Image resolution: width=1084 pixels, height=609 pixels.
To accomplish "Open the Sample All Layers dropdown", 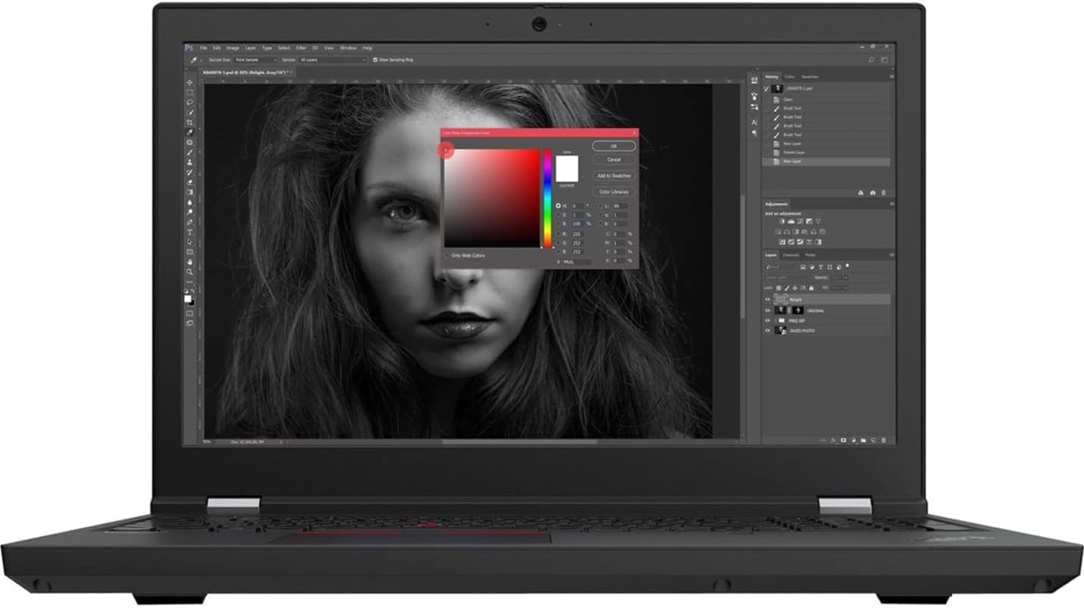I will 333,60.
